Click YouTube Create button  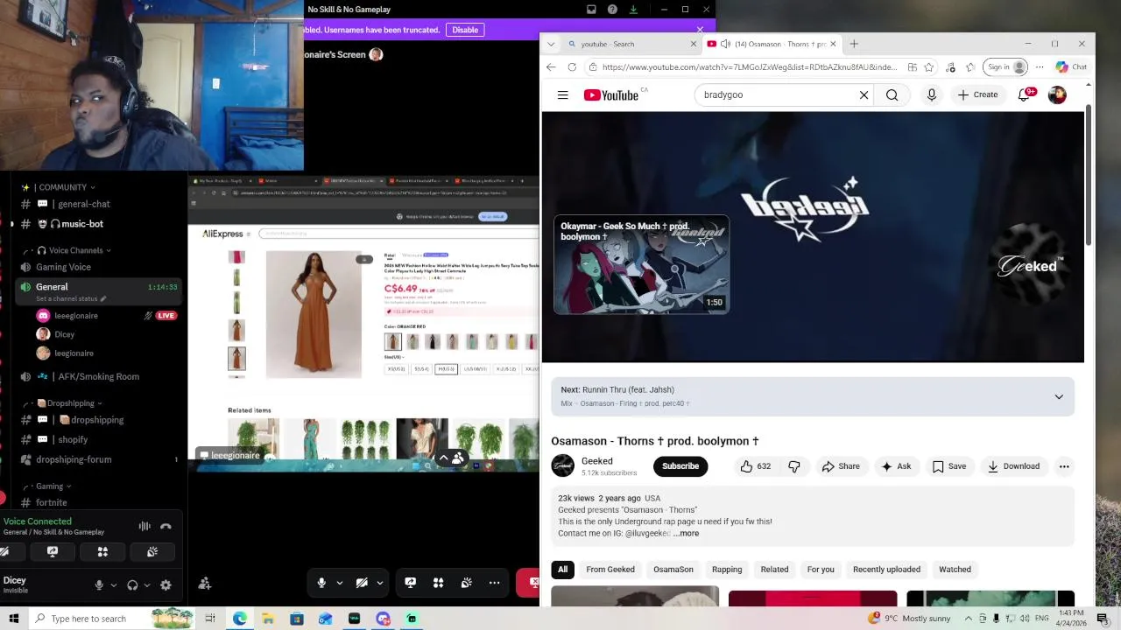977,94
